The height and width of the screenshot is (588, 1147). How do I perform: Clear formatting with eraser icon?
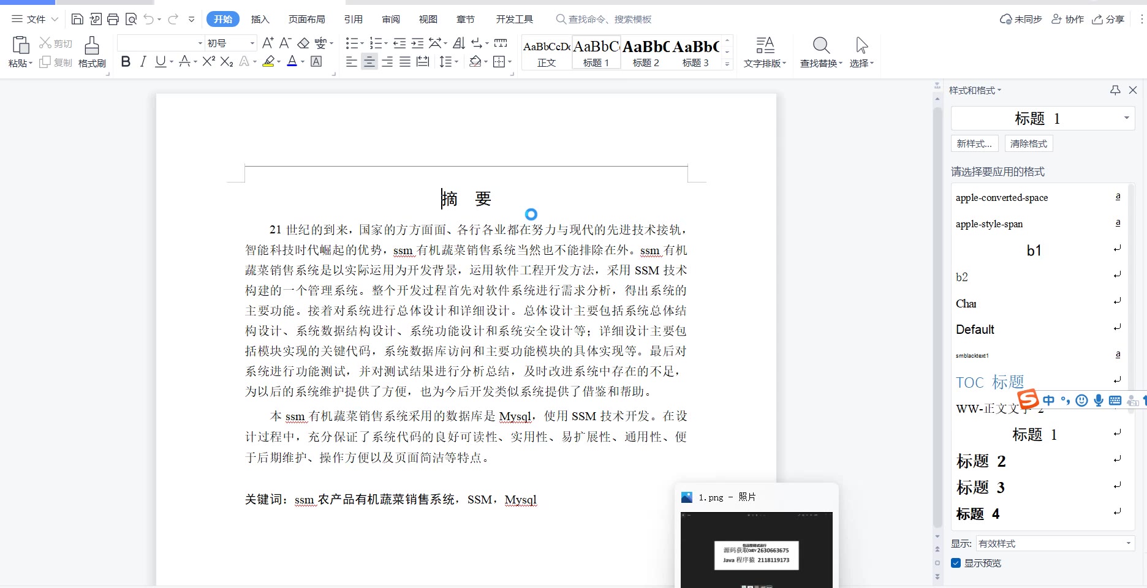(x=303, y=43)
